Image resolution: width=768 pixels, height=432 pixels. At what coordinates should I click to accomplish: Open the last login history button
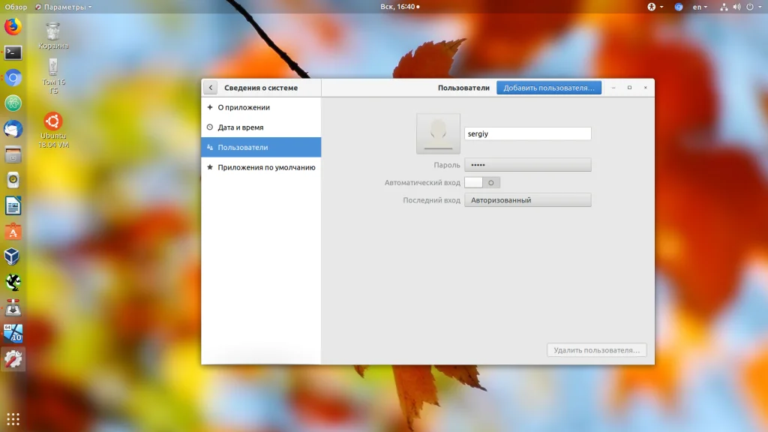pyautogui.click(x=527, y=200)
